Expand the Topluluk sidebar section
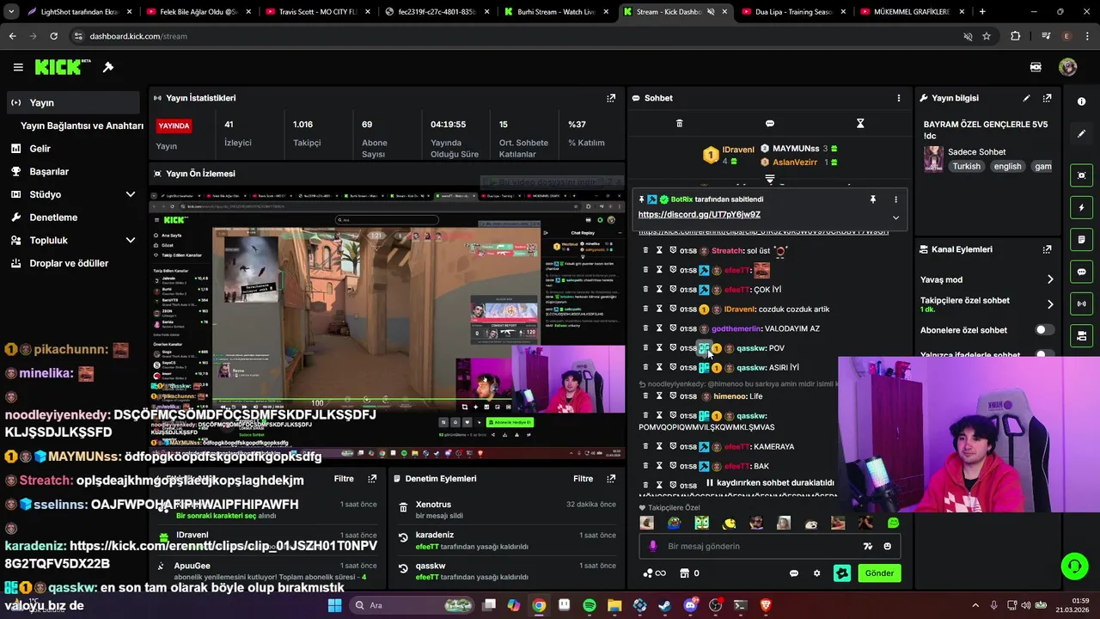 click(x=131, y=241)
